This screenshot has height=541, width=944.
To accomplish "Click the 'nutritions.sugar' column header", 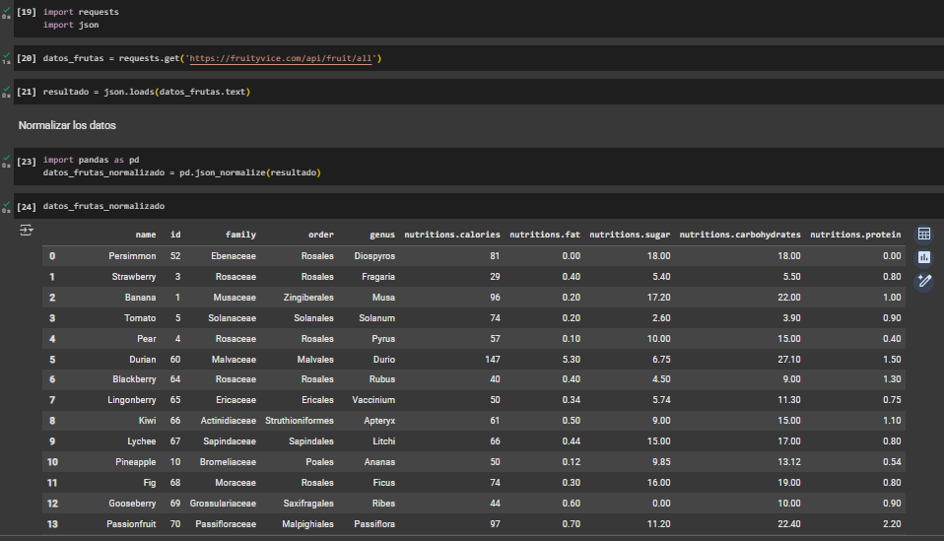I will coord(630,235).
